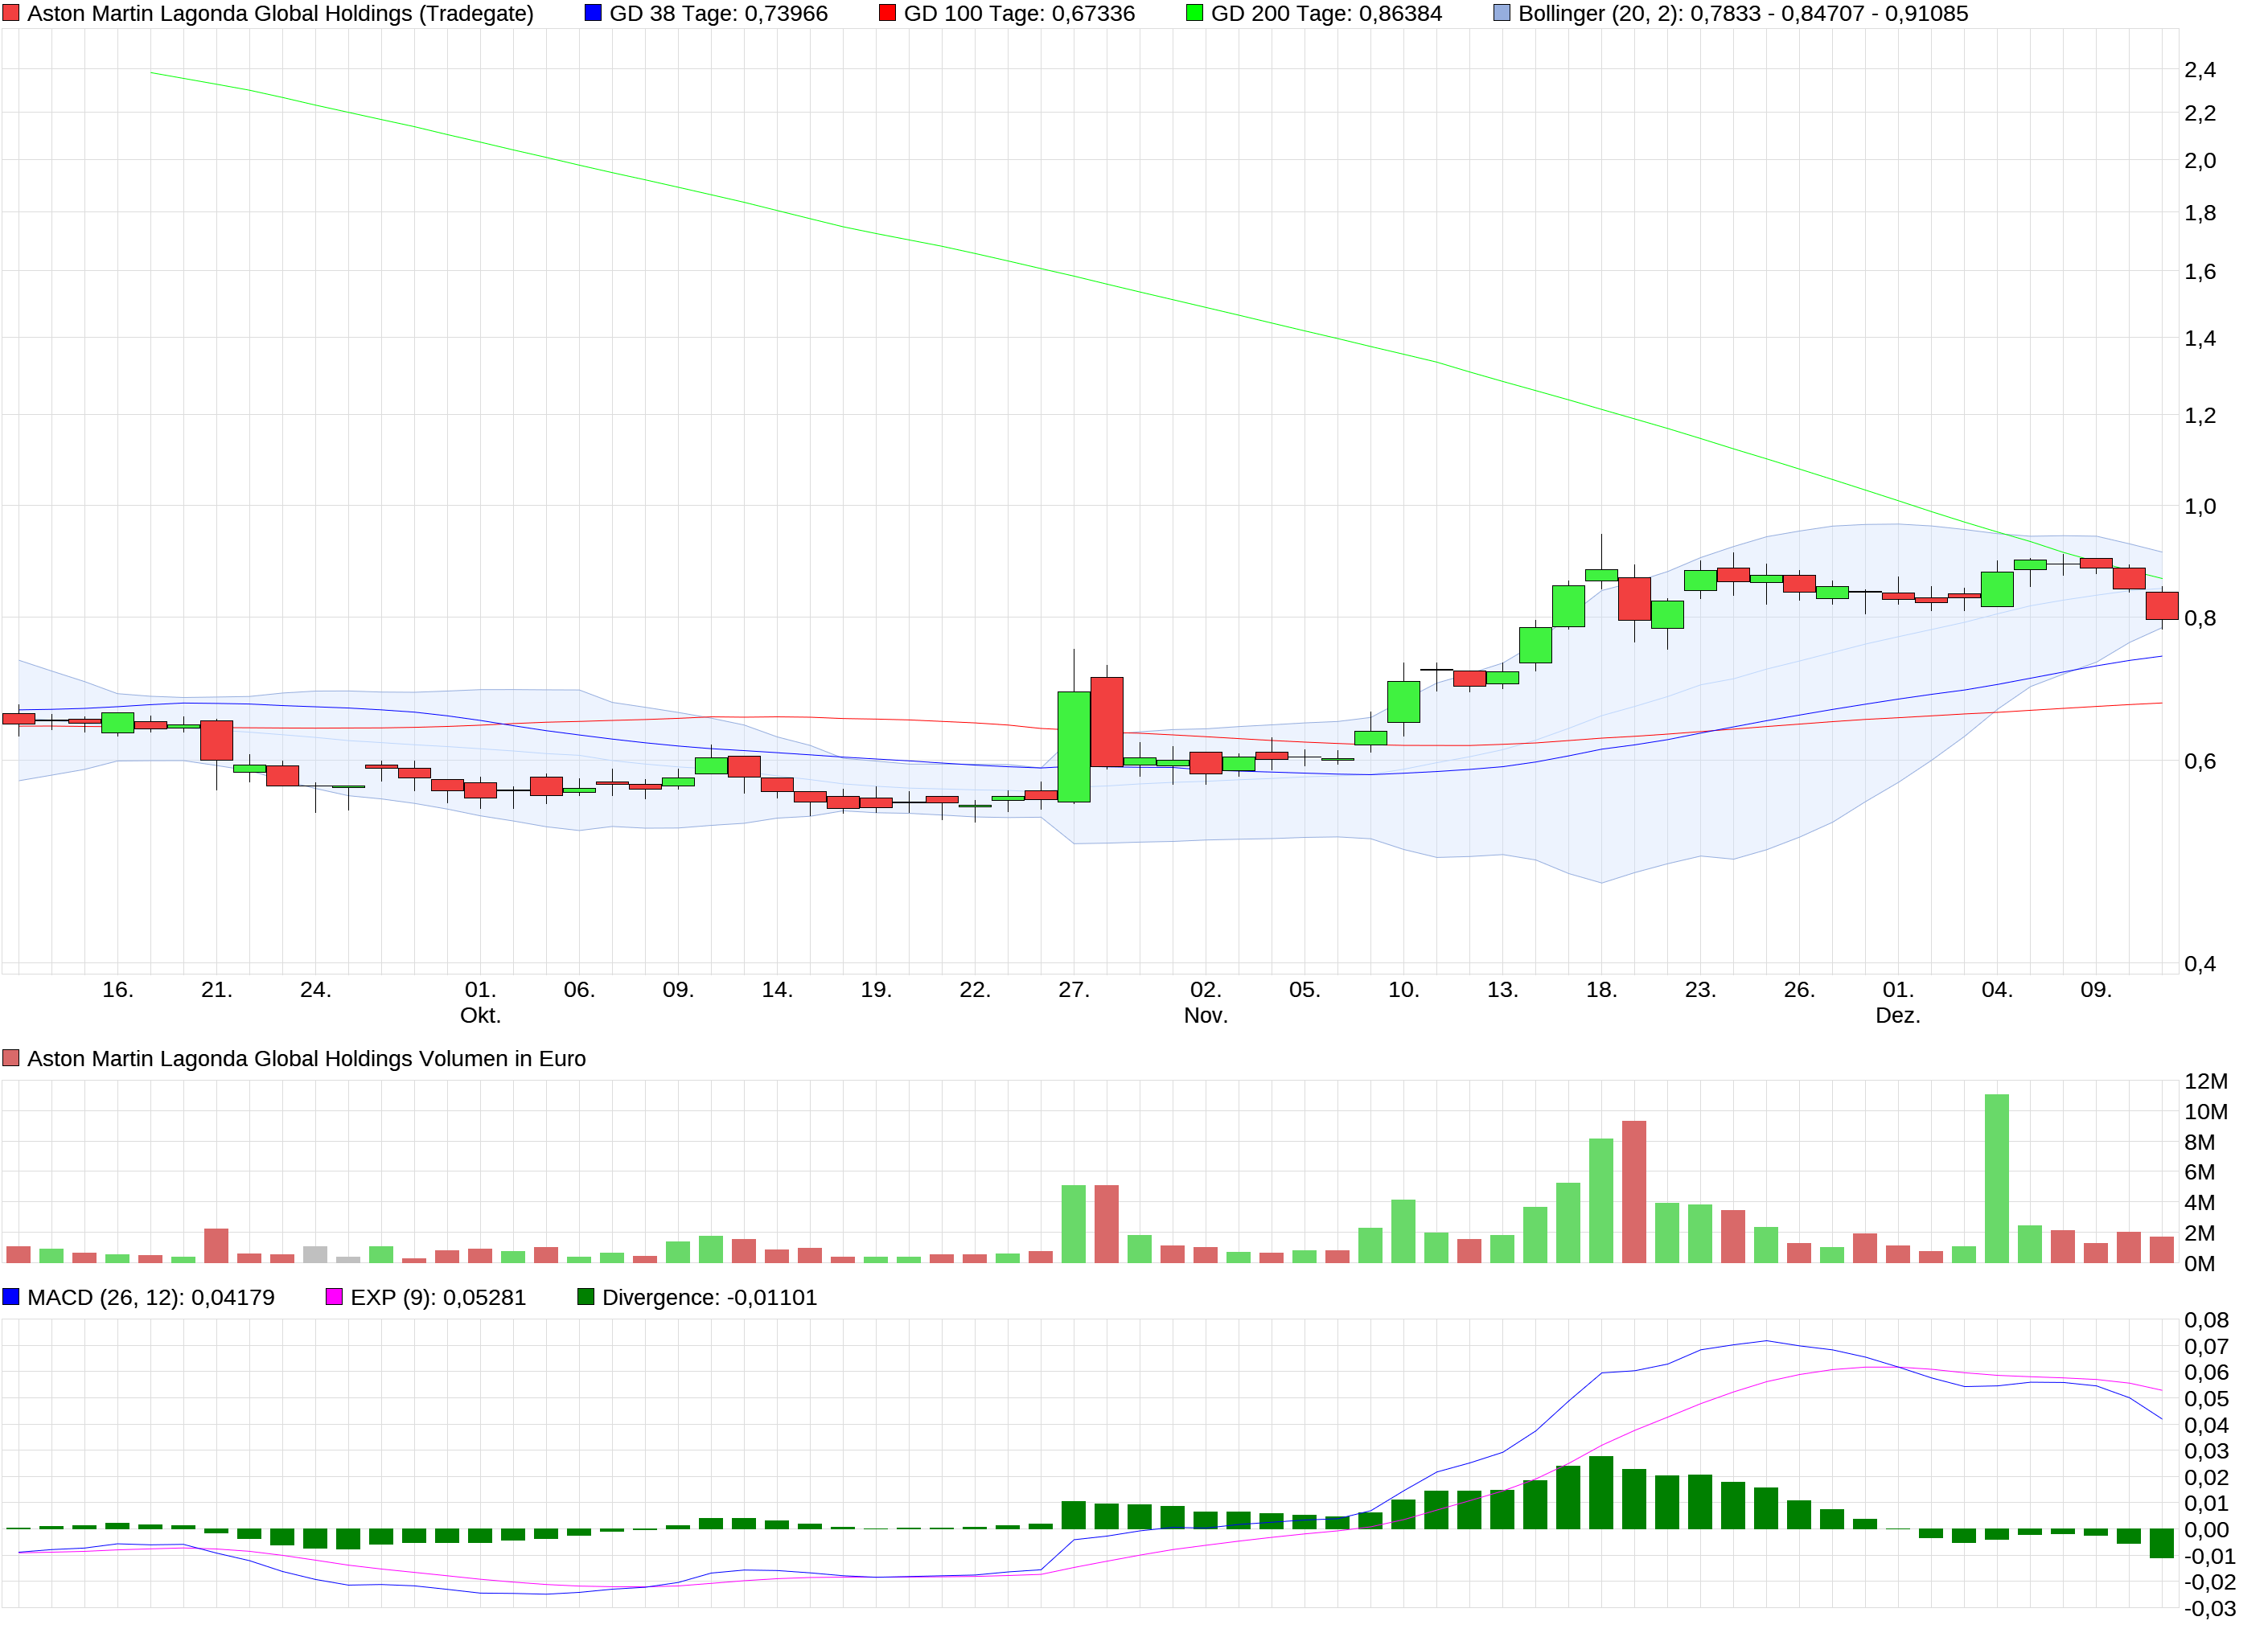Click the green GD 200 Tage swatch

click(1194, 13)
